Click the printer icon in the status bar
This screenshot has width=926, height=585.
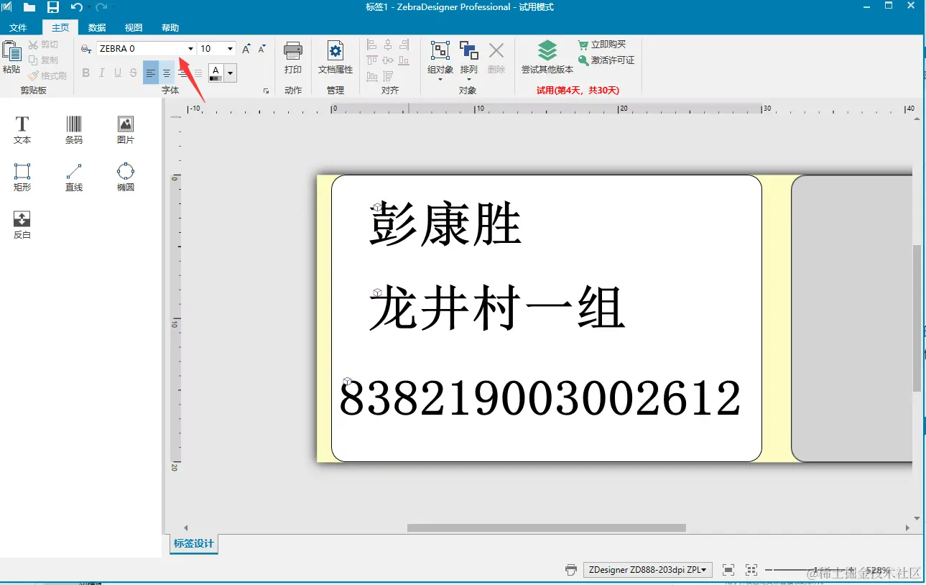[x=571, y=570]
